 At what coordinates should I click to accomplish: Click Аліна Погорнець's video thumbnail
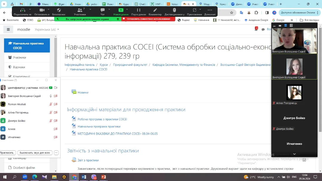point(294,92)
